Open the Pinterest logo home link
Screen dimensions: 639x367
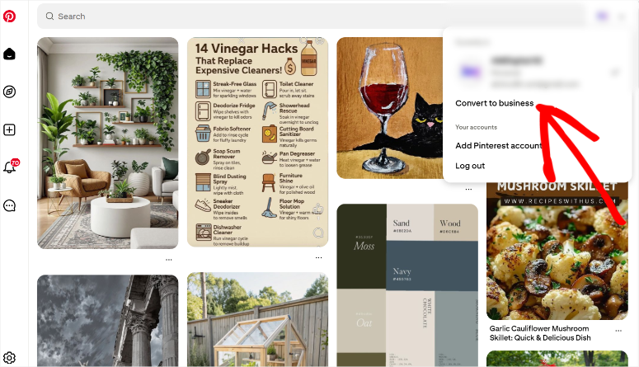[x=9, y=16]
